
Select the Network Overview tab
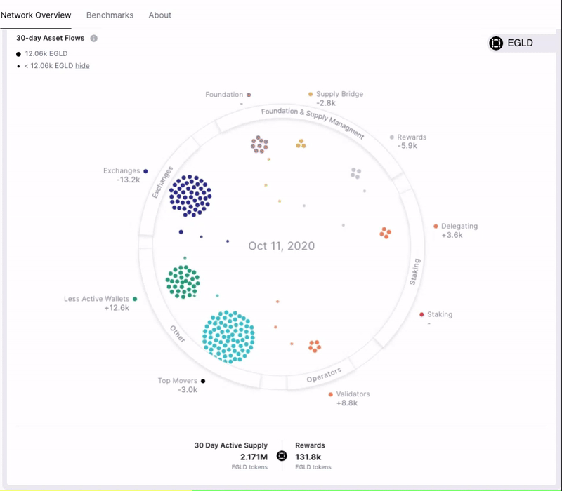[36, 15]
